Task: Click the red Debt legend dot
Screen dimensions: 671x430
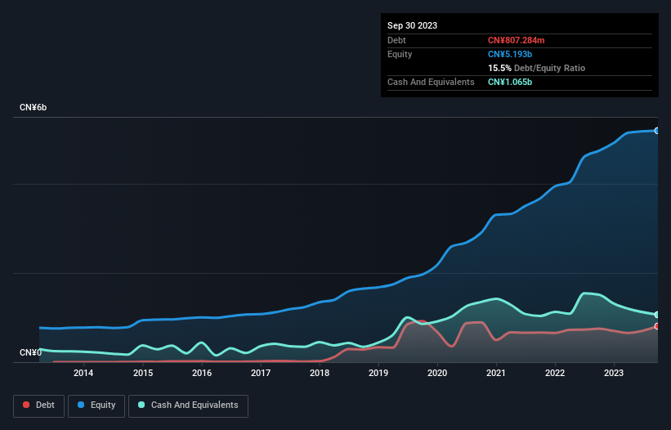Action: pos(26,405)
